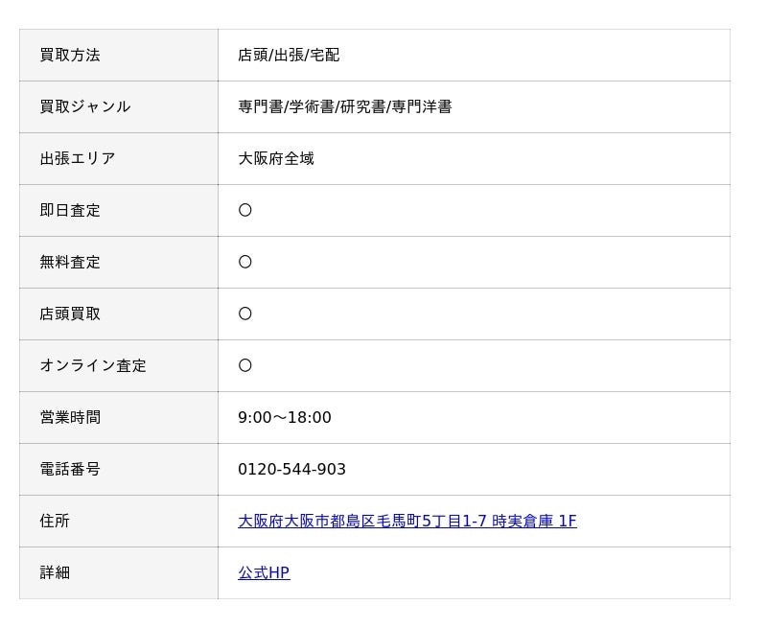This screenshot has width=767, height=628.
Task: Click the 大阪府全域 value cell
Action: [276, 158]
